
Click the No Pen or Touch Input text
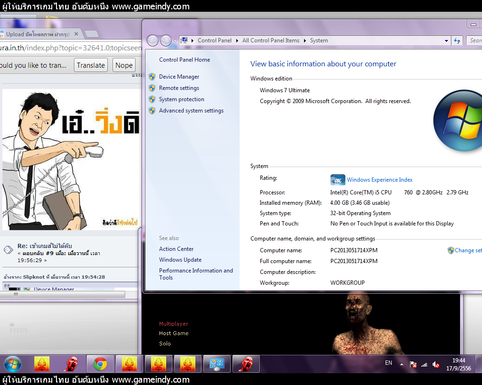tap(392, 224)
